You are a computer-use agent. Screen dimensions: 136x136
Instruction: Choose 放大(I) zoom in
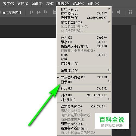(84, 38)
